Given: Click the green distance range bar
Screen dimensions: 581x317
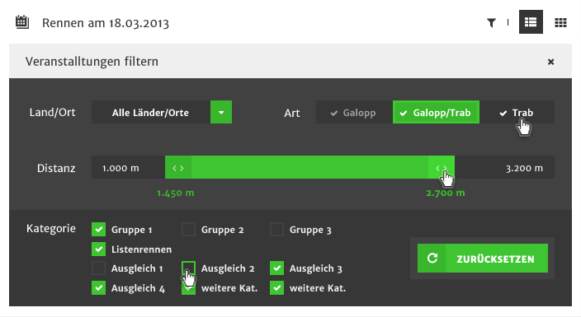Looking at the screenshot, I should point(309,168).
